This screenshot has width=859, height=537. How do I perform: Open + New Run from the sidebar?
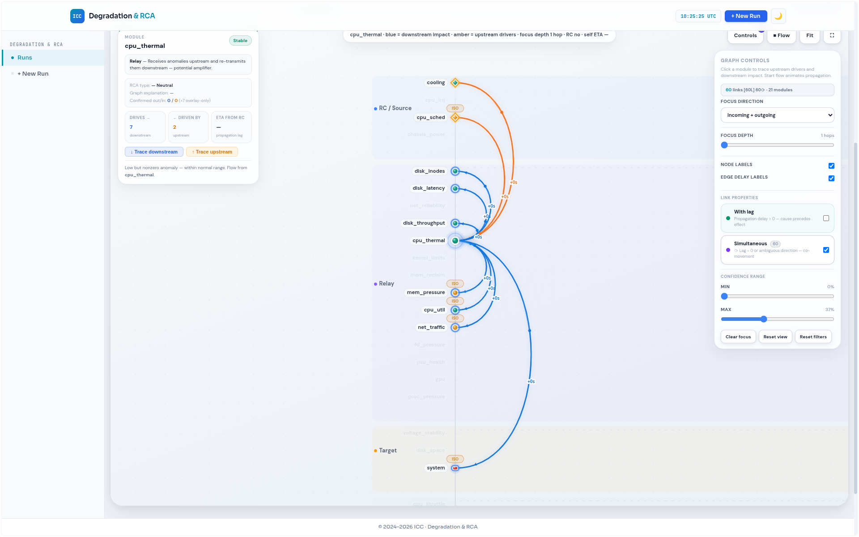pyautogui.click(x=33, y=73)
